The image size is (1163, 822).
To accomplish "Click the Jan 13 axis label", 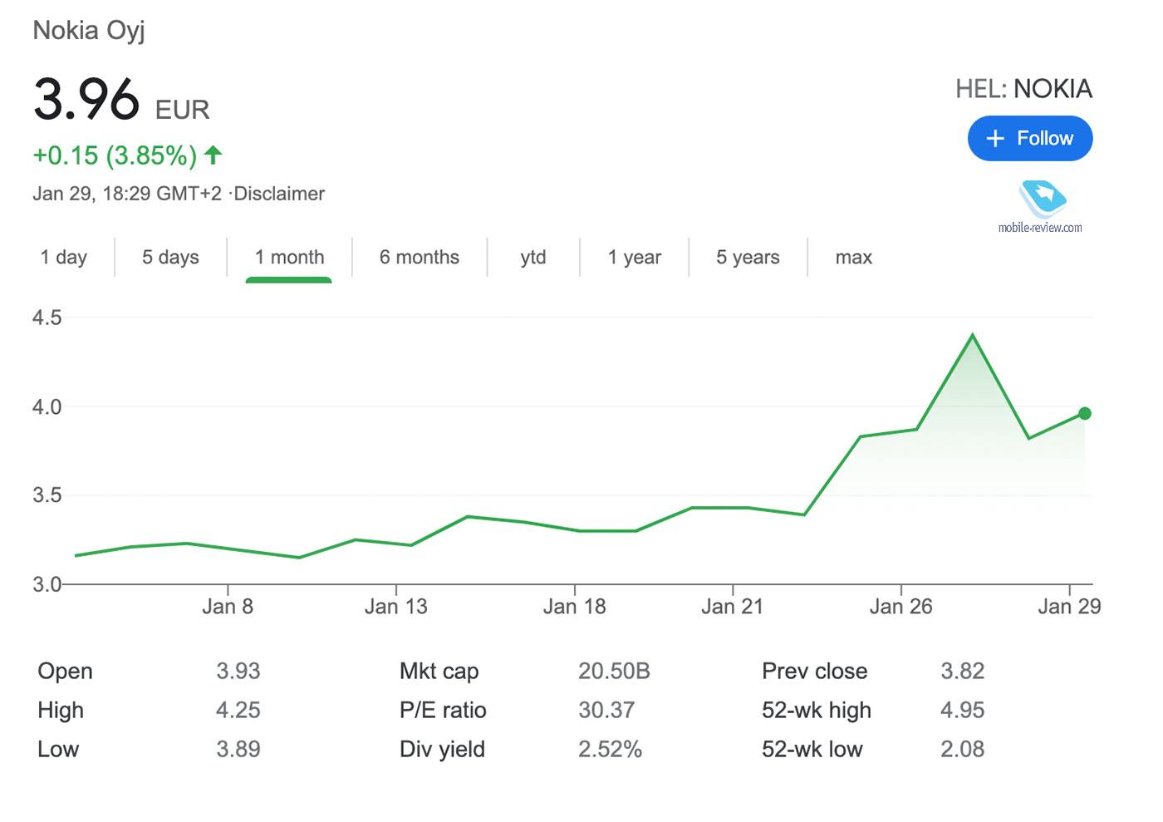I will coord(396,607).
